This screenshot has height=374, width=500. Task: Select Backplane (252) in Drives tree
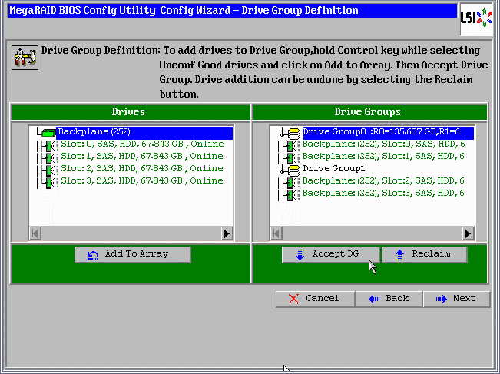(88, 132)
